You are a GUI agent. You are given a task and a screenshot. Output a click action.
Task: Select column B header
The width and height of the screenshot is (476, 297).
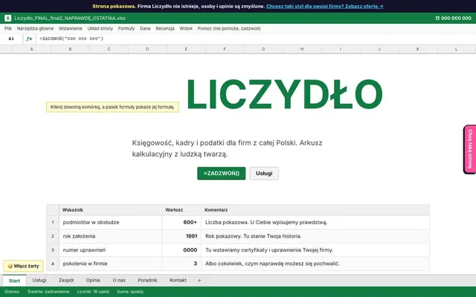point(70,49)
